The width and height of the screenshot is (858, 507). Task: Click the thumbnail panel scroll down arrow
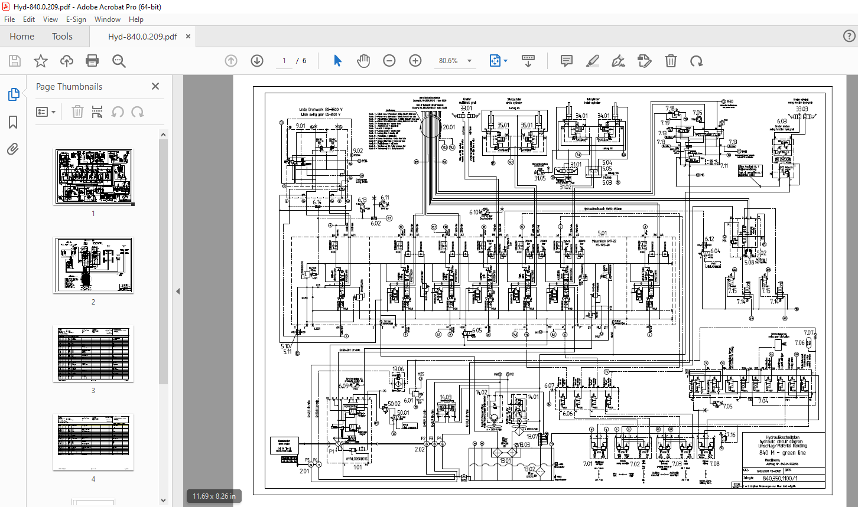point(164,501)
